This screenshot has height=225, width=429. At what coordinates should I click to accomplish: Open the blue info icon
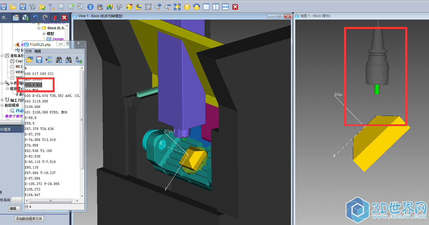90,7
